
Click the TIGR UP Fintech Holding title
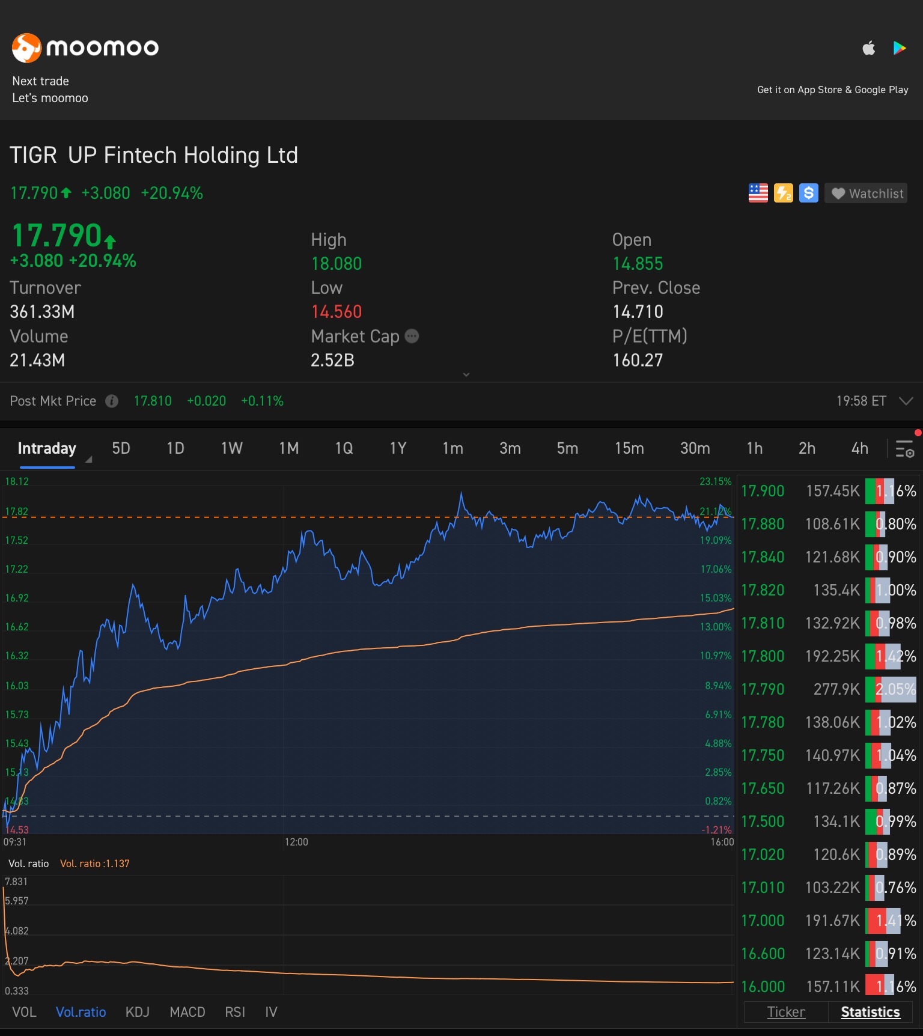[x=154, y=155]
